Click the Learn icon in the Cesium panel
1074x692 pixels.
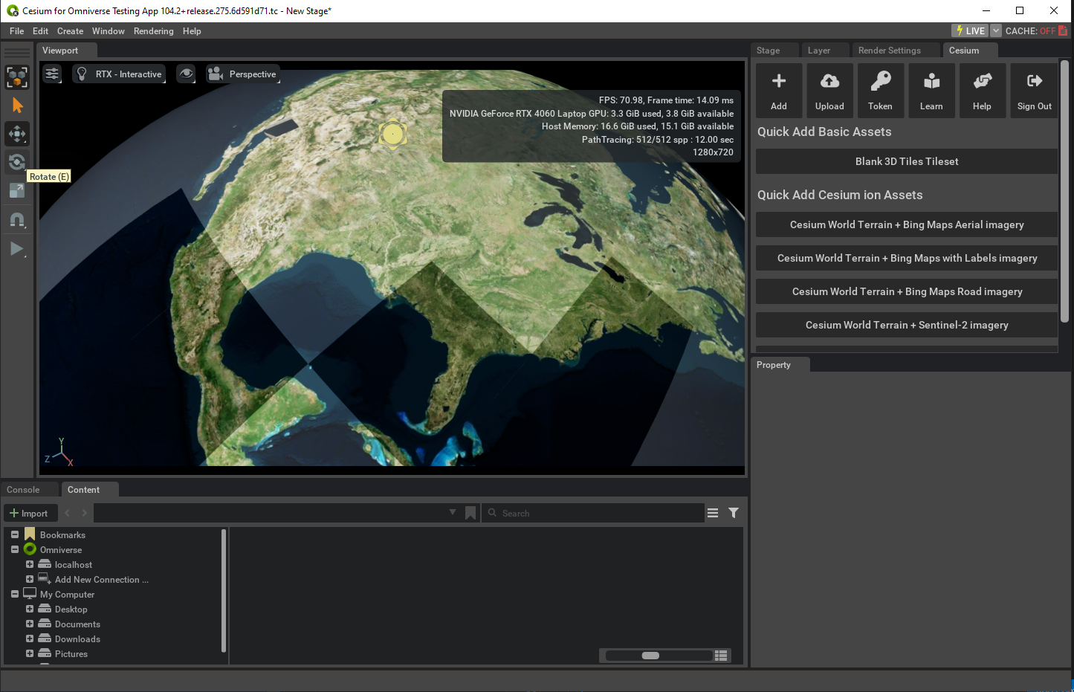point(931,89)
